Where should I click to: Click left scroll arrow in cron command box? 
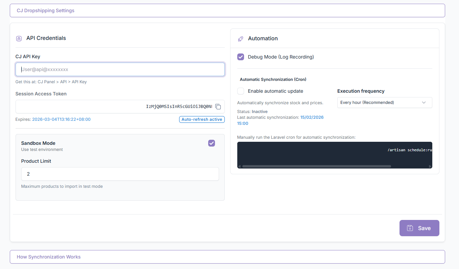click(x=239, y=166)
